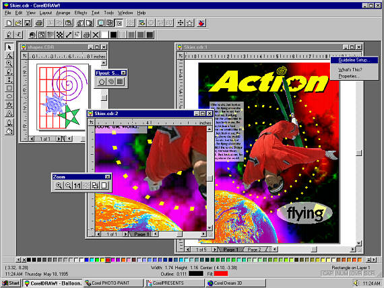
Task: Choose the Ellipse tool in the toolbox
Action: 9,96
